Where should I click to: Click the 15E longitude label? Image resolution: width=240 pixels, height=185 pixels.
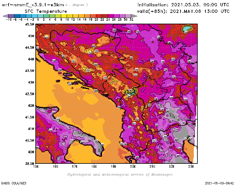[36, 166]
